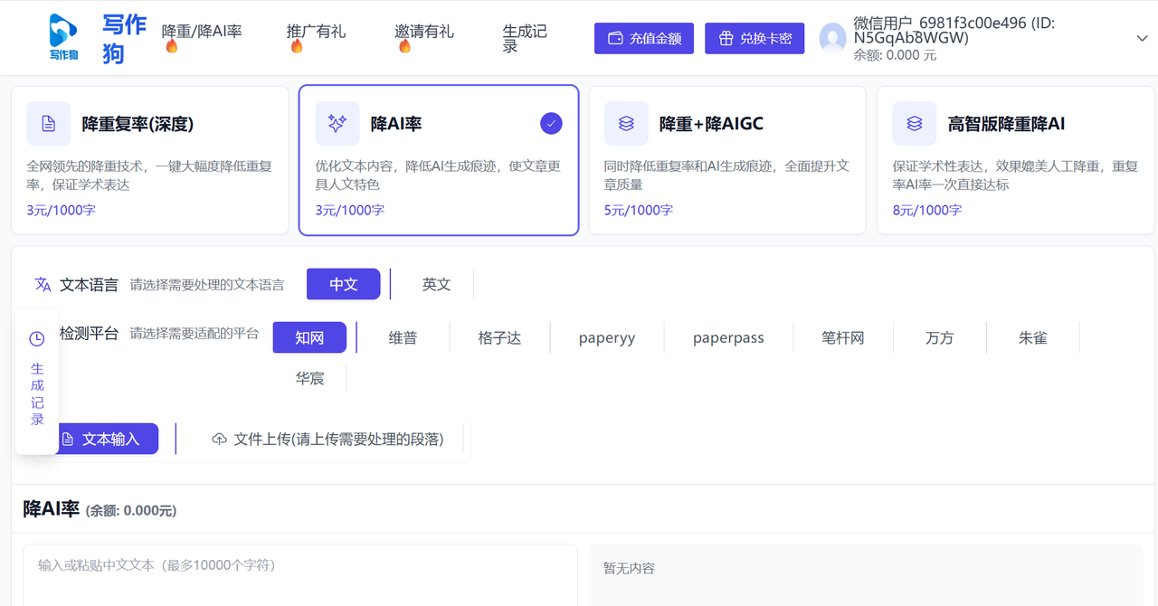Click the 暂无内容 output area
The height and width of the screenshot is (606, 1158).
click(867, 575)
